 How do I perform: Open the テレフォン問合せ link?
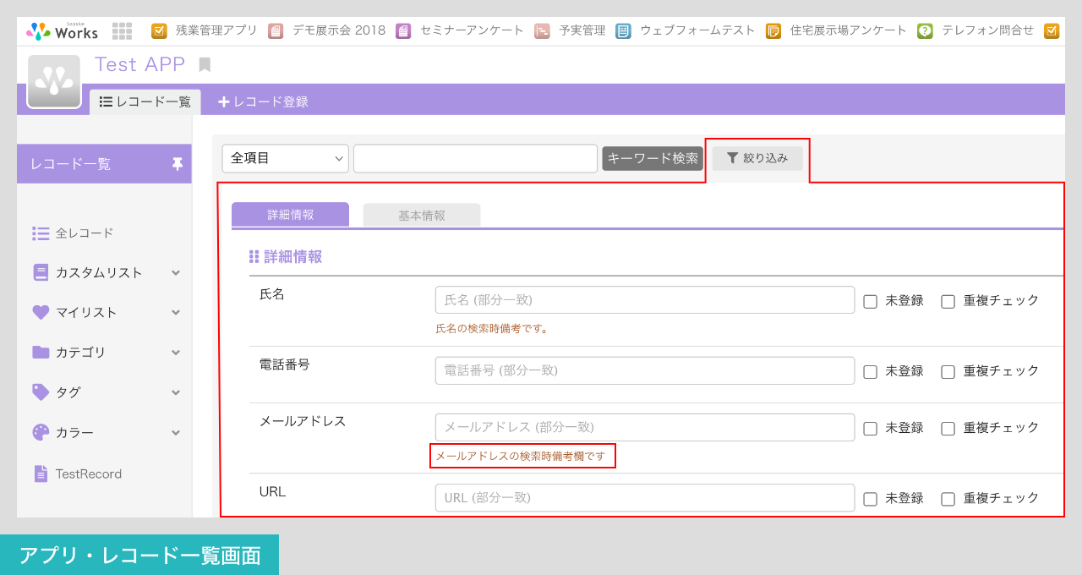coord(987,30)
